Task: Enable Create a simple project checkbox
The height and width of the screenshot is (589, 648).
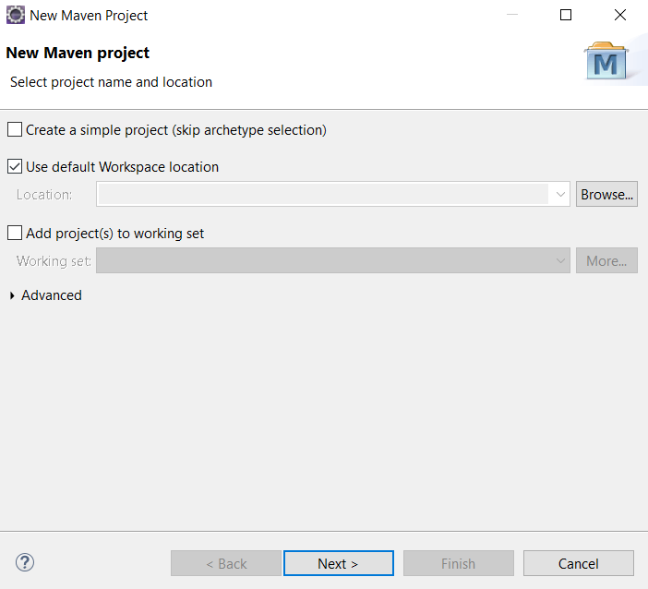Action: (15, 129)
